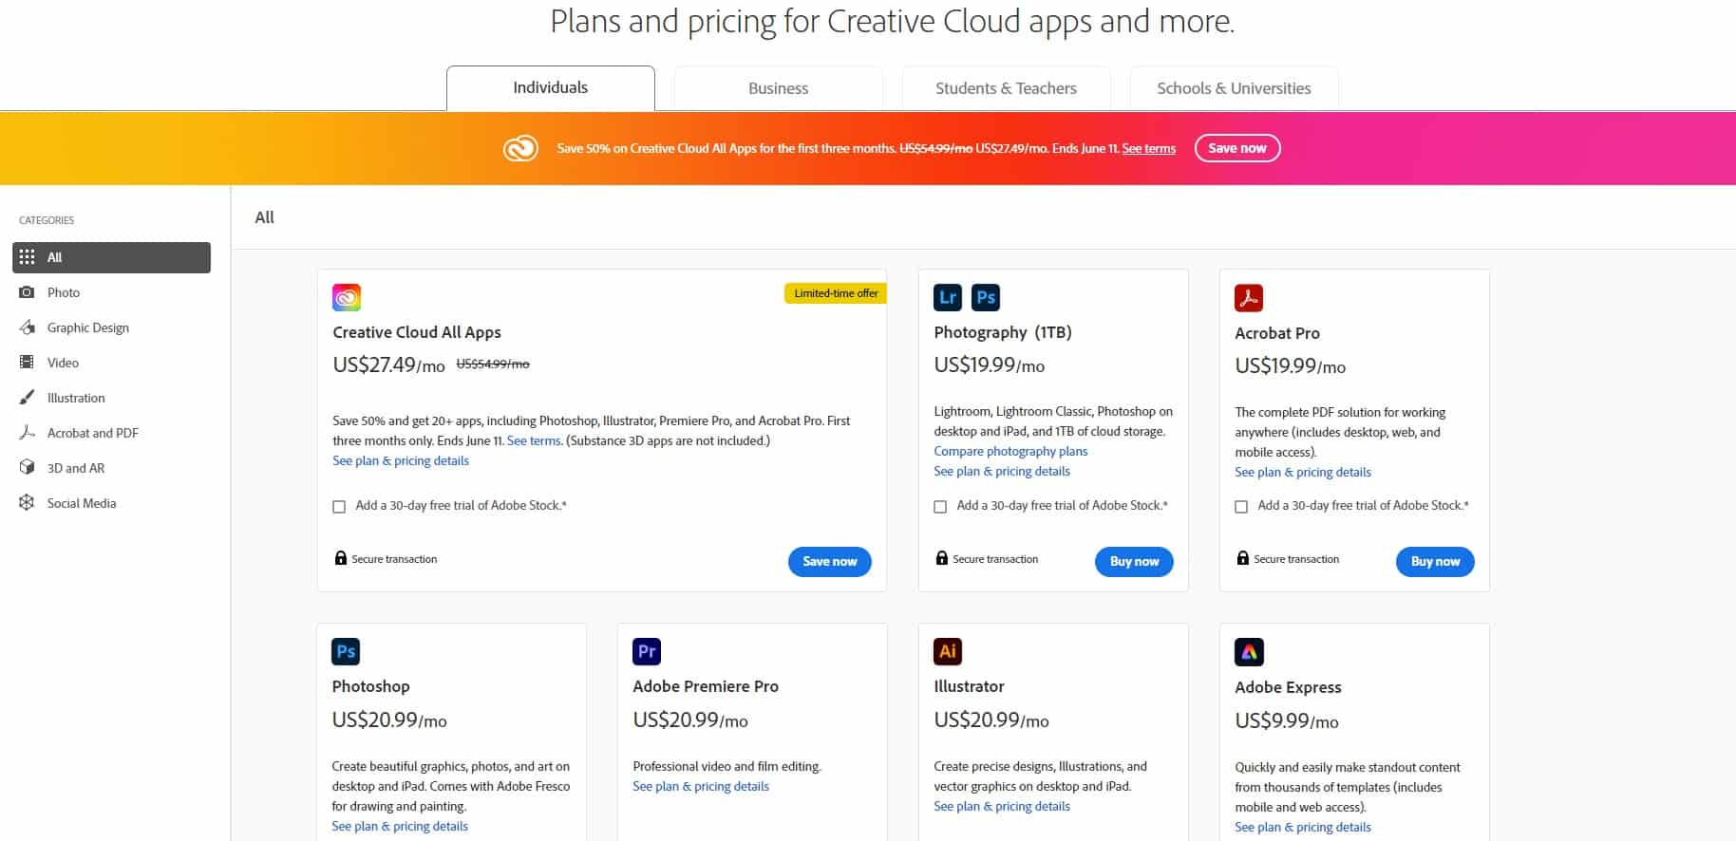The height and width of the screenshot is (841, 1736).
Task: Click the Limited-time offer badge
Action: pyautogui.click(x=836, y=293)
